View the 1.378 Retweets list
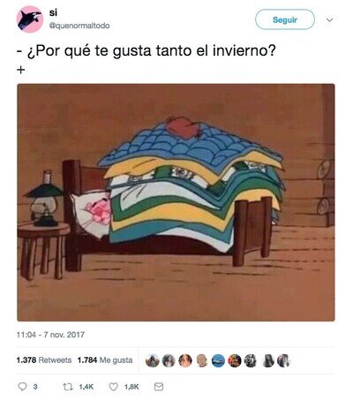 click(44, 360)
